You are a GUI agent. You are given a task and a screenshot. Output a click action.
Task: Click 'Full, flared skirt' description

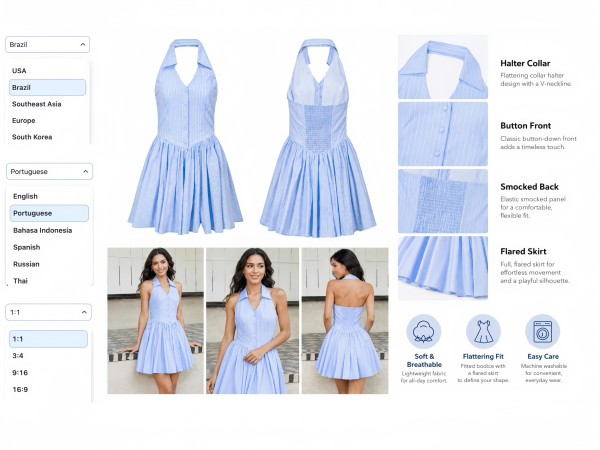[535, 272]
